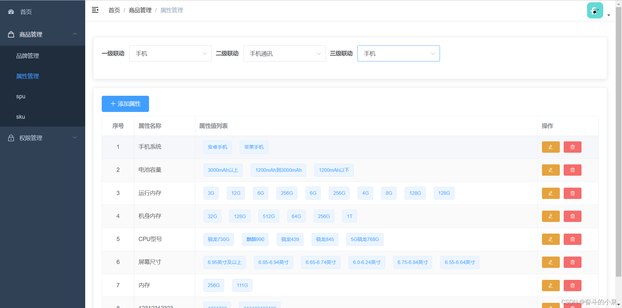
Task: Click the 6.85-6.94英寸 tag
Action: point(273,262)
